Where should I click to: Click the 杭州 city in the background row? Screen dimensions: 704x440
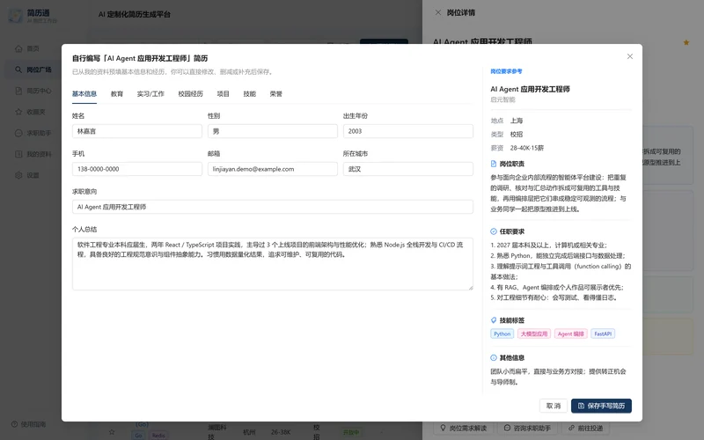(x=249, y=432)
